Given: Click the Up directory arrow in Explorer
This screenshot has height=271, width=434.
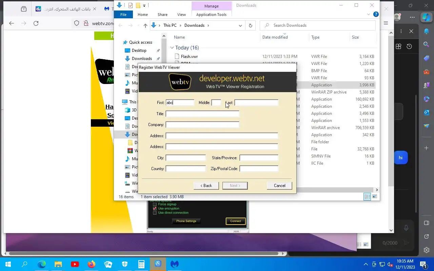Looking at the screenshot, I should [x=145, y=25].
